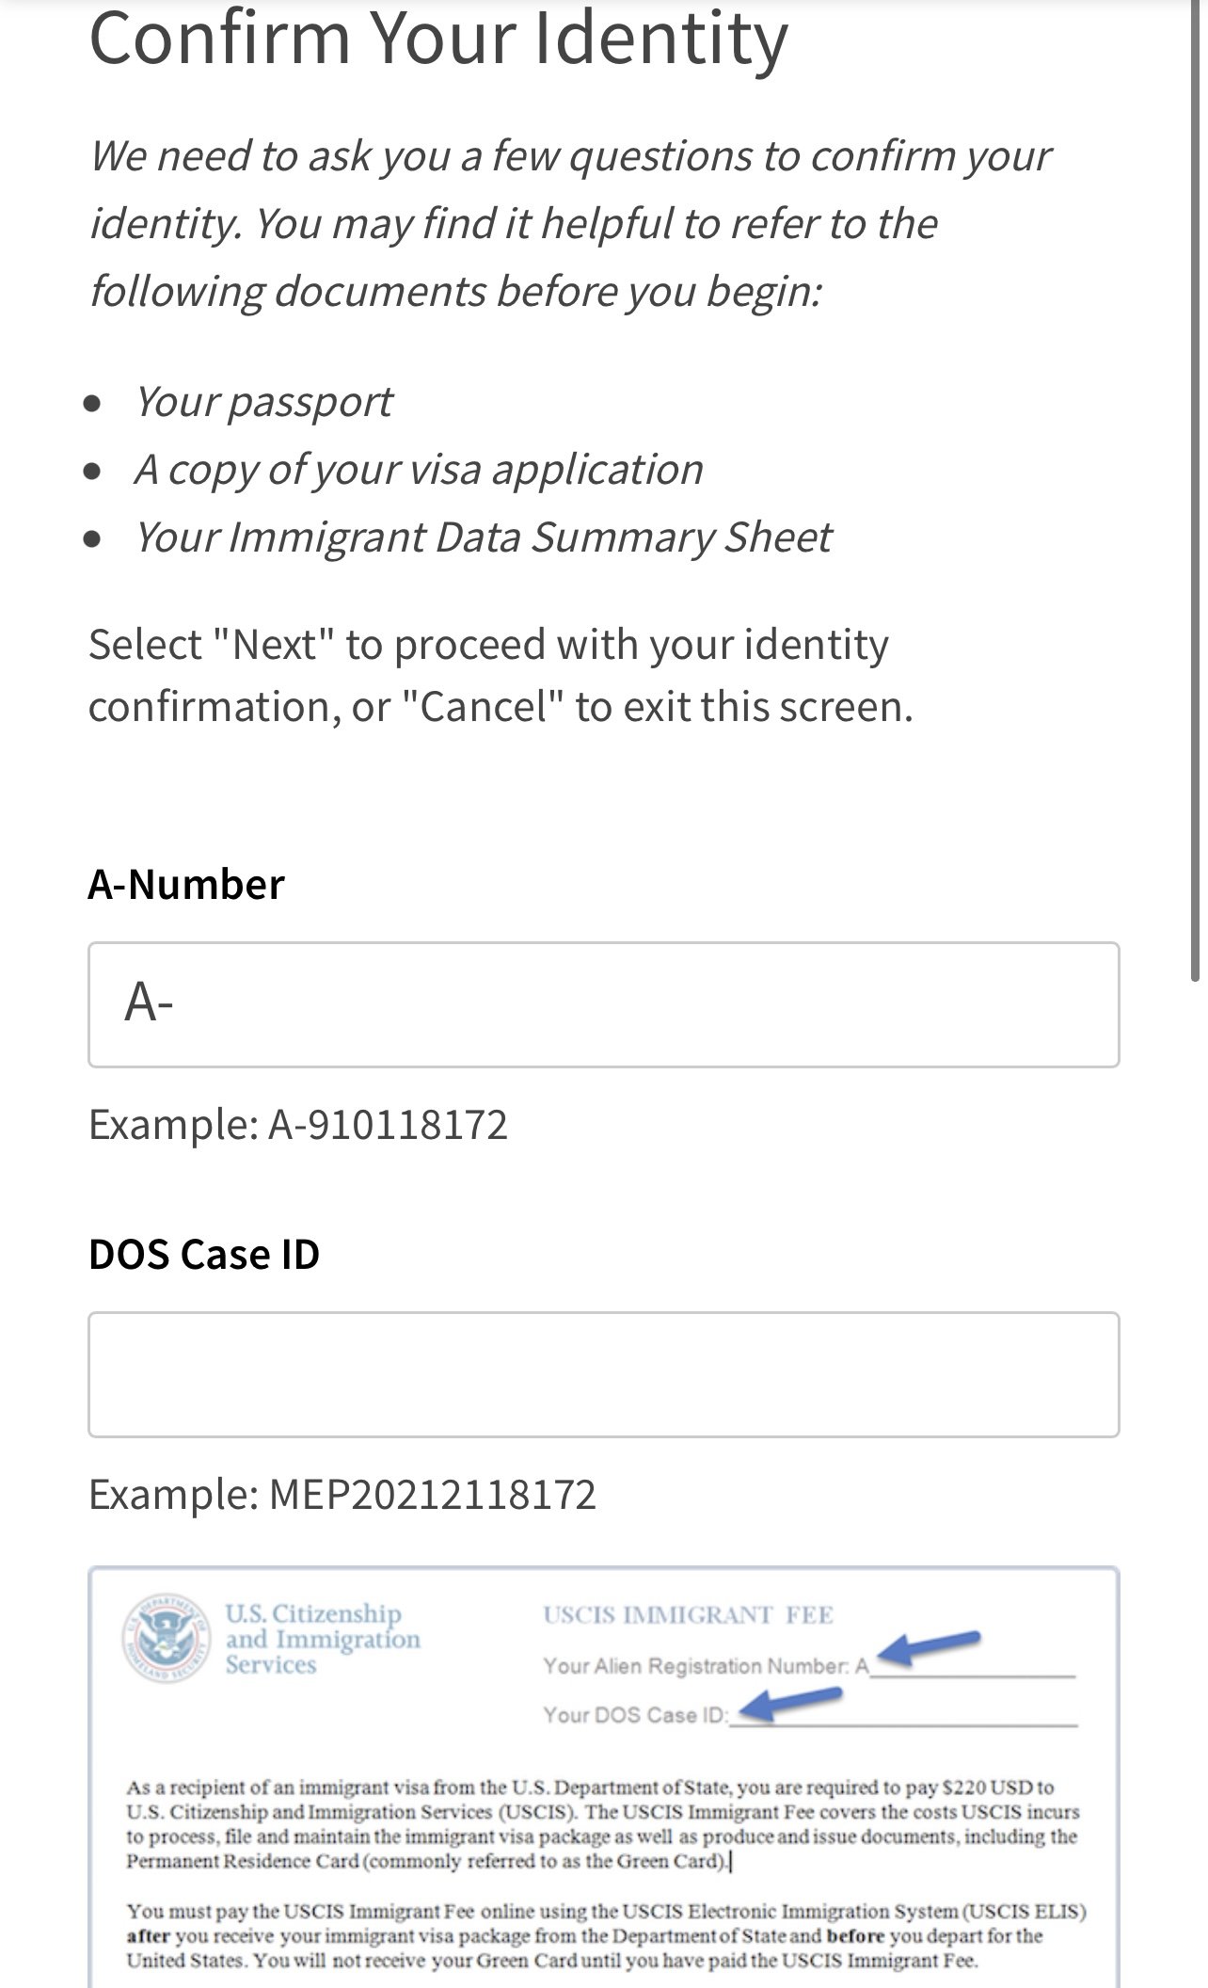1208x1988 pixels.
Task: Click the "Confirm Your Identity" heading
Action: point(437,38)
